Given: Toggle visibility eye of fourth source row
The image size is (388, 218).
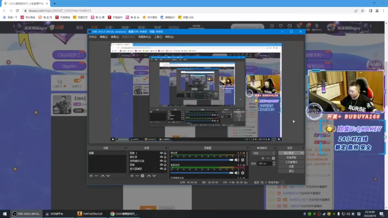Looking at the screenshot, I should coord(162,165).
